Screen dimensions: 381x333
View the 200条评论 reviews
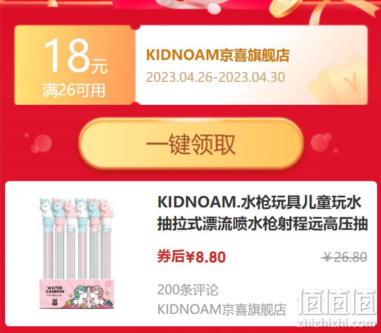(x=188, y=290)
